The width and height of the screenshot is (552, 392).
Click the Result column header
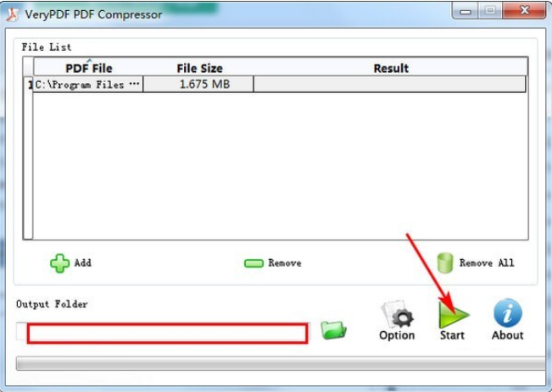coord(391,68)
